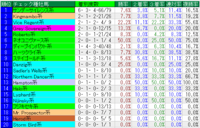Image resolution: width=200 pixels, height=128 pixels.
Task: Click 11.1% second-place rate for Vice Regent系
Action: point(140,22)
